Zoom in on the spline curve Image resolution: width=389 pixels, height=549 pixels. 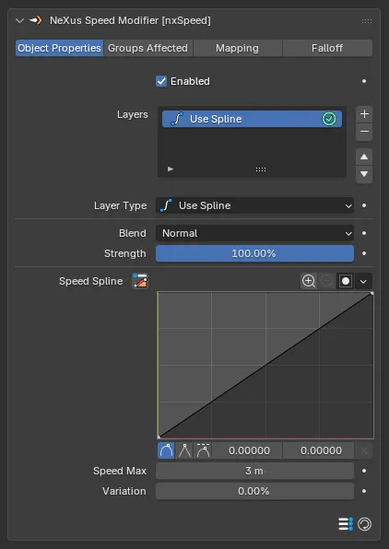pos(309,281)
